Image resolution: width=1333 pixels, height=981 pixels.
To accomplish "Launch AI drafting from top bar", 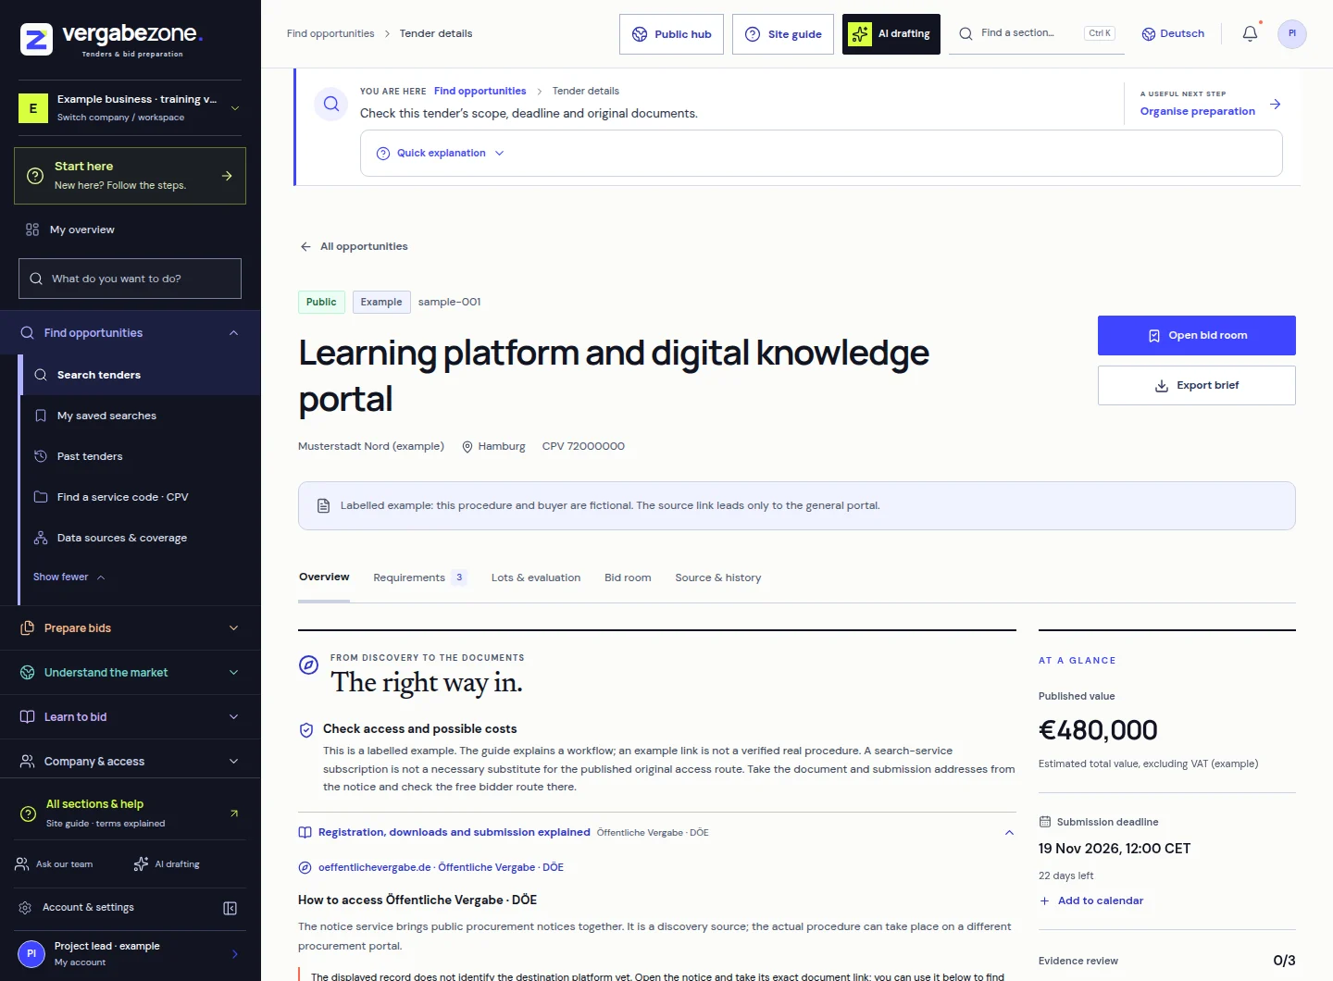I will 891,34.
